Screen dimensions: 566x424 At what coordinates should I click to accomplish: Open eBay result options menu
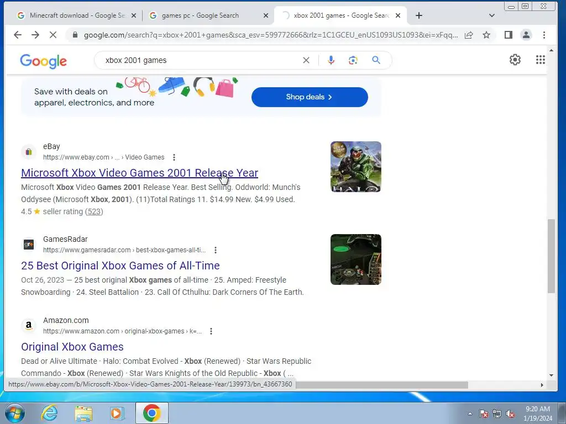click(174, 157)
